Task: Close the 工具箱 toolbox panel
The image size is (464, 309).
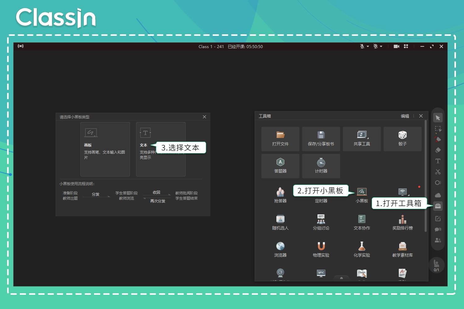Action: [x=421, y=116]
